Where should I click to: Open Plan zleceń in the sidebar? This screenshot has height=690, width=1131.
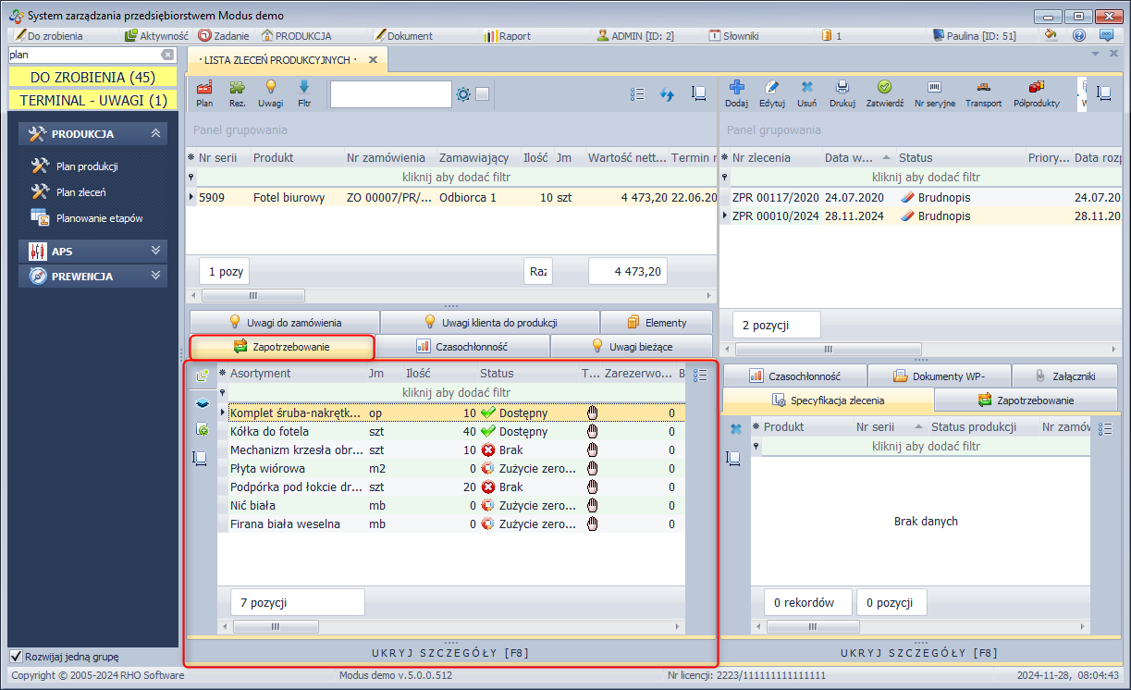[x=80, y=192]
